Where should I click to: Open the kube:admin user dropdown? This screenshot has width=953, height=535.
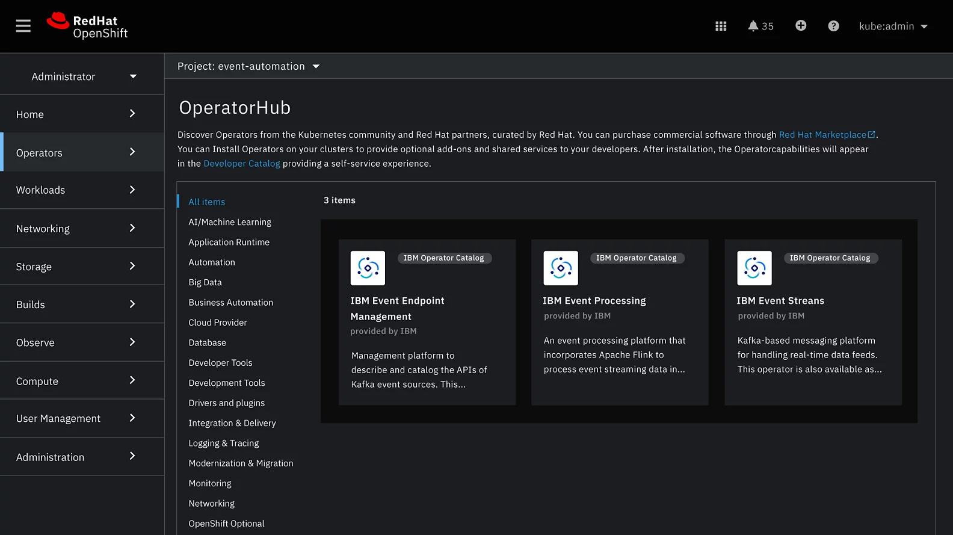click(893, 26)
